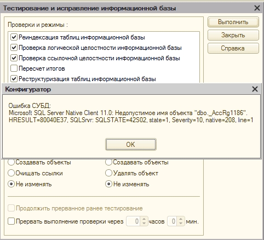Enable Прервать выполнение проверки через checkbox
The height and width of the screenshot is (240, 264).
pos(11,221)
